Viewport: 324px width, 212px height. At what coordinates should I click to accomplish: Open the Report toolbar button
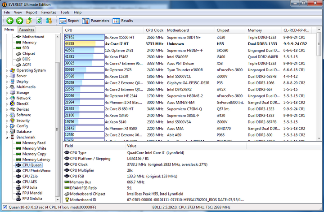[69, 21]
